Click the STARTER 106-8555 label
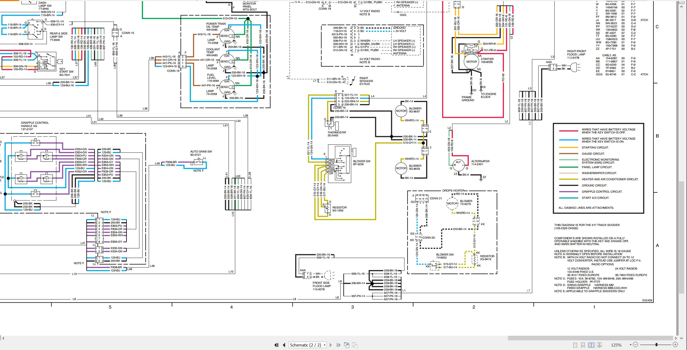687x350 pixels. pos(487,61)
